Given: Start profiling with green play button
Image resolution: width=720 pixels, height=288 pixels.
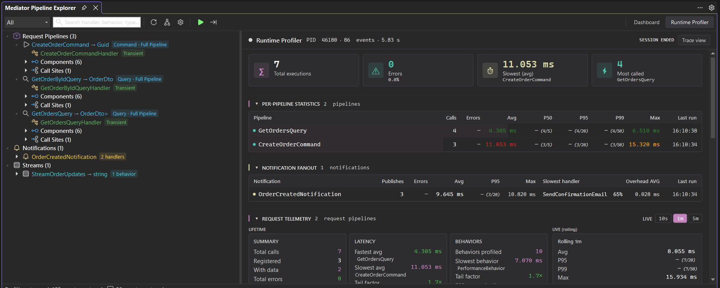Looking at the screenshot, I should tap(200, 22).
